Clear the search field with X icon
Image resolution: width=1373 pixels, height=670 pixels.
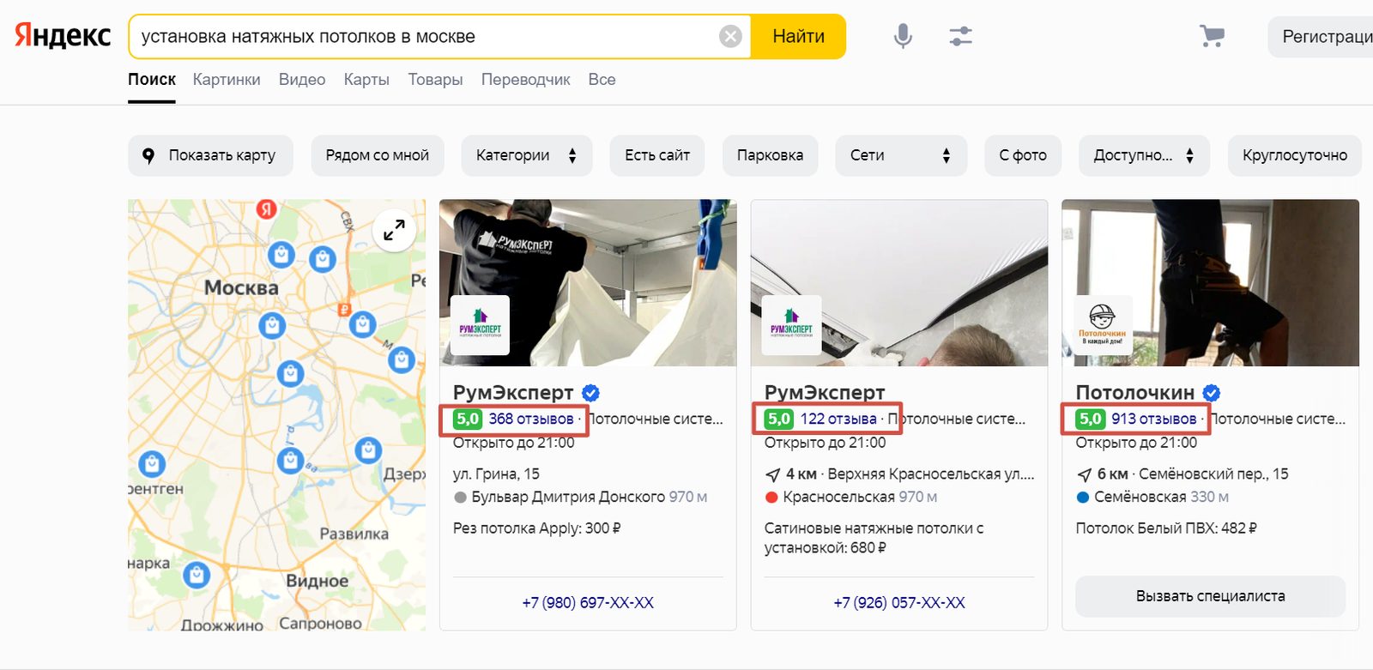click(730, 36)
